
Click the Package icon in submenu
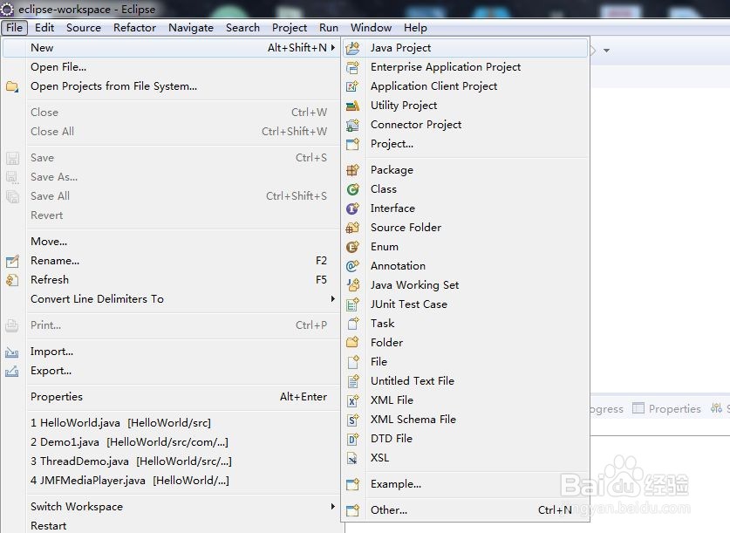coord(353,170)
